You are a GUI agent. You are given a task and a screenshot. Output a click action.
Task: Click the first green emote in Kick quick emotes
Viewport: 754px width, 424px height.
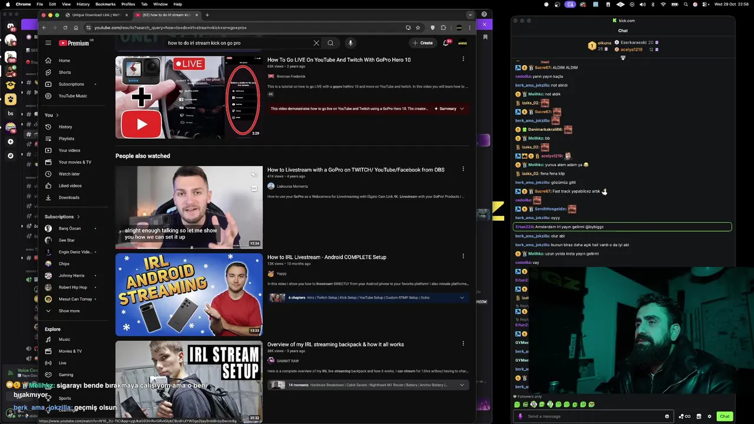pos(517,405)
